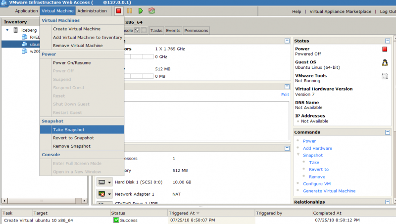Open the Application menu
Viewport: 396px width, 224px height.
(26, 11)
